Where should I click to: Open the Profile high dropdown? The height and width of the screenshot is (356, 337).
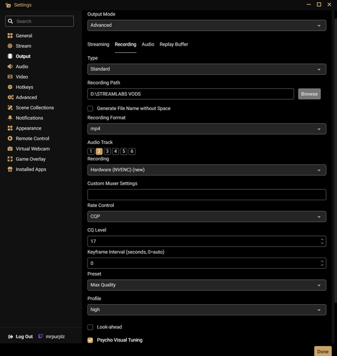(207, 310)
